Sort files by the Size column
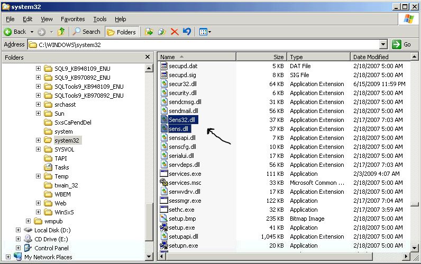This screenshot has height=264, width=421. click(261, 57)
